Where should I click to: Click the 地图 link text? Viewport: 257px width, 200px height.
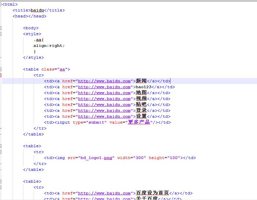pyautogui.click(x=141, y=93)
